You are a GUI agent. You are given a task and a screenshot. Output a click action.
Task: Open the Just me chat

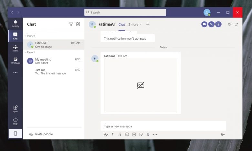pos(54,71)
